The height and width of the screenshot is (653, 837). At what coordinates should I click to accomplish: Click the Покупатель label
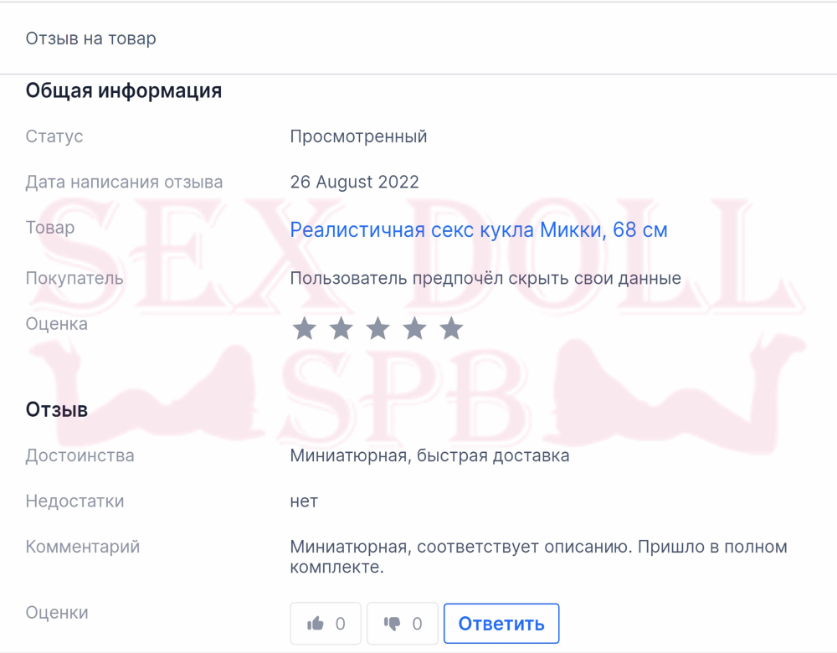tap(74, 278)
